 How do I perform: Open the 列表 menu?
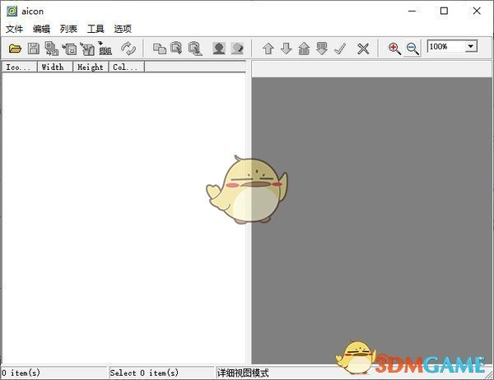tap(68, 29)
